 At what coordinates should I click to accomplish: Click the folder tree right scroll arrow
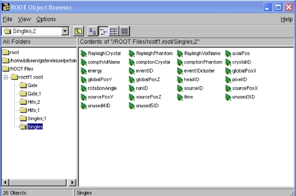72,182
